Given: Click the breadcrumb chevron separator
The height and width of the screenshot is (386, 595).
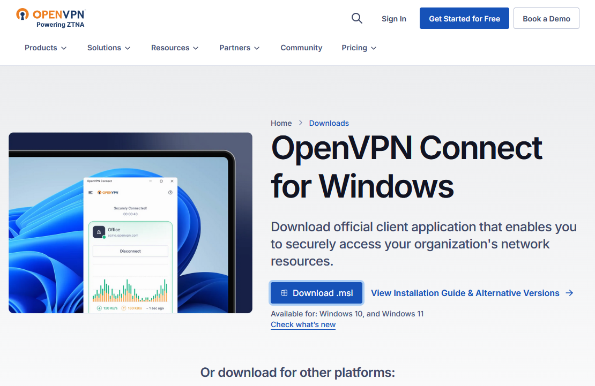Looking at the screenshot, I should click(x=301, y=123).
